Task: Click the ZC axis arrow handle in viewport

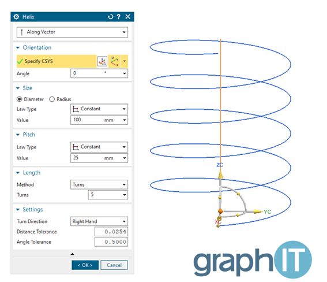Action: click(x=220, y=175)
